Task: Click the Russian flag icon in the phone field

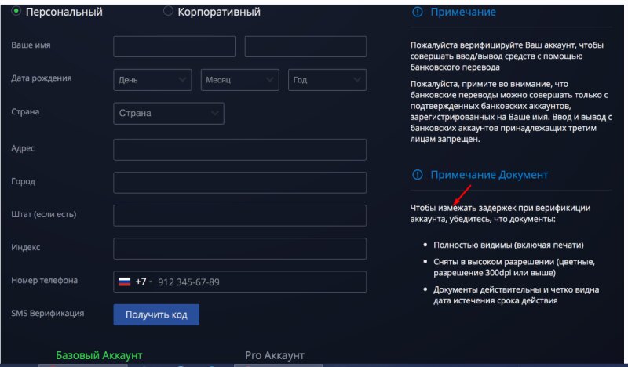Action: (124, 282)
